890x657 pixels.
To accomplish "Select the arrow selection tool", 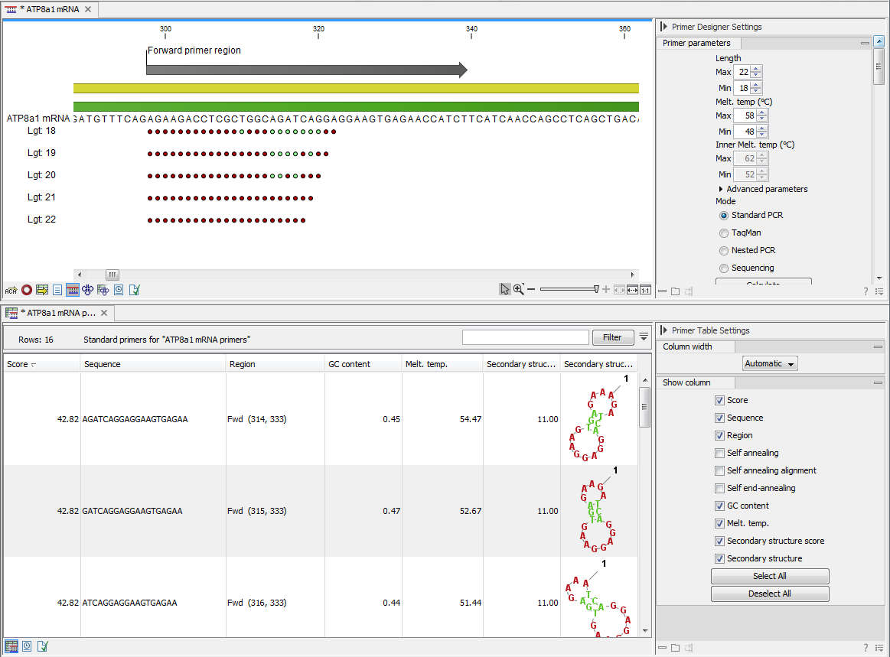I will [505, 289].
